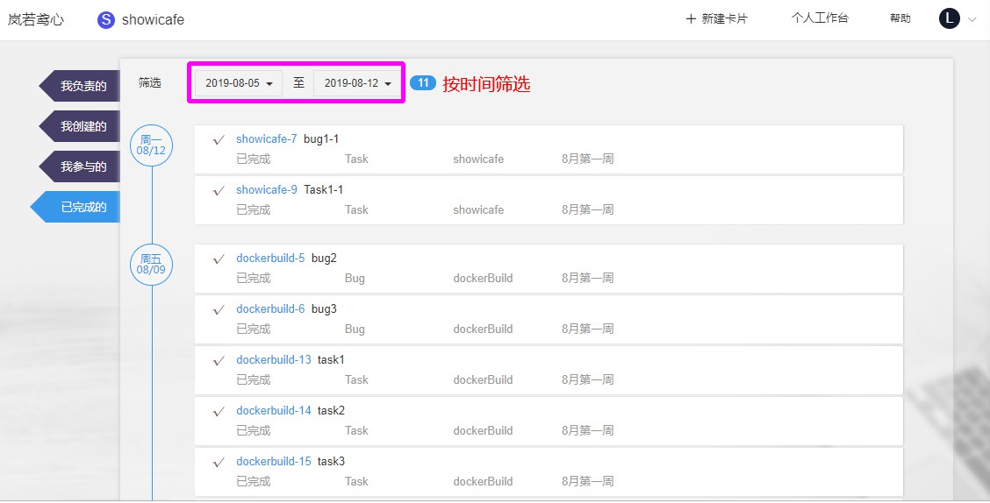Screen dimensions: 990x503
Task: Open end date dropdown 2019-08-12
Action: [357, 83]
